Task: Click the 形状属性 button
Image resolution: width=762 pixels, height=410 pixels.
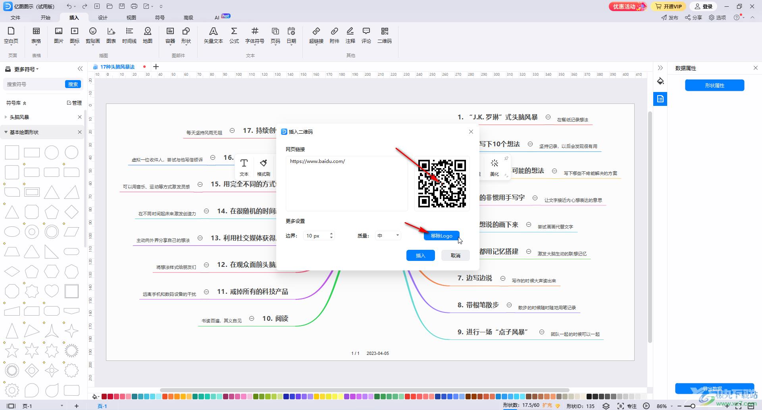Action: pos(715,85)
